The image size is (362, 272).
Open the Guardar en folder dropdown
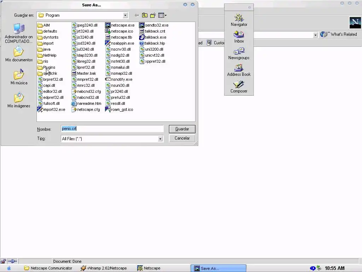[x=125, y=15]
